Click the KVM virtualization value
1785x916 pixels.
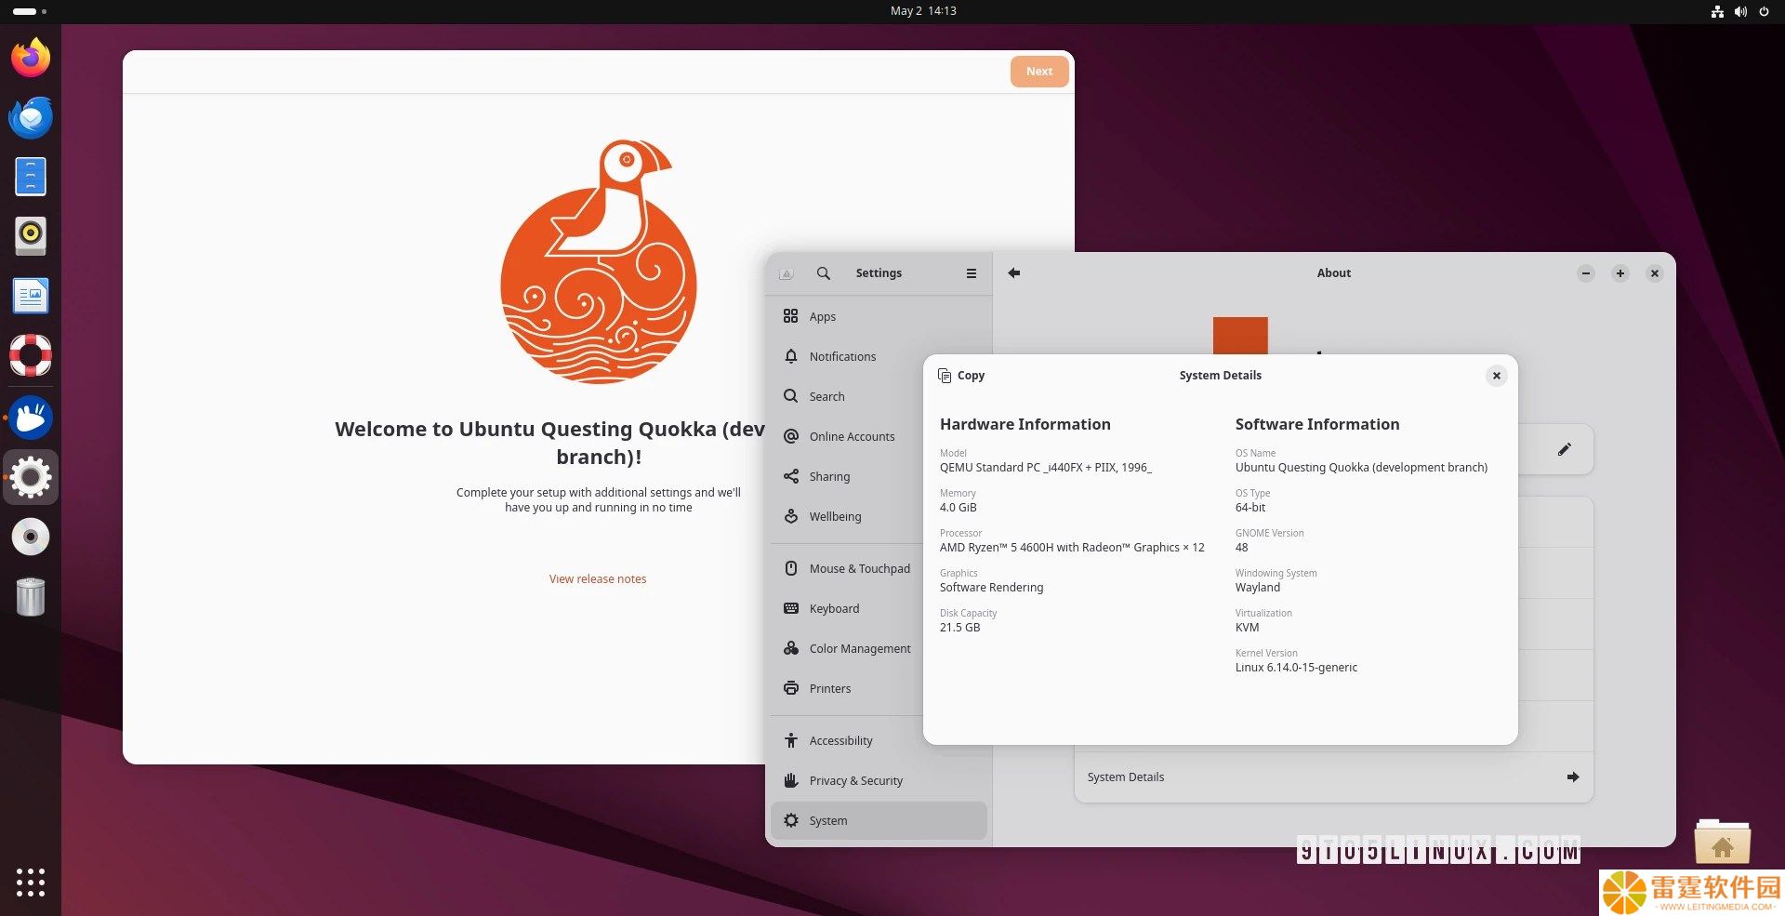coord(1247,628)
